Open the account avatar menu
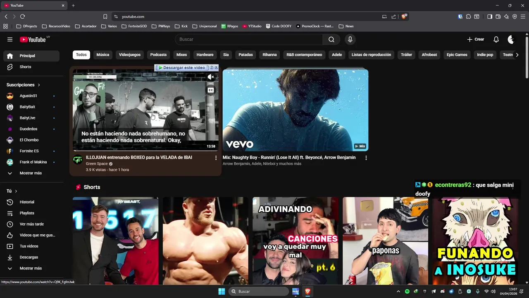Image resolution: width=529 pixels, height=298 pixels. coord(511,39)
